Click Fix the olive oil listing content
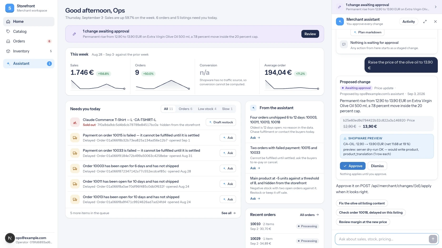This screenshot has width=442, height=248. [x=362, y=203]
